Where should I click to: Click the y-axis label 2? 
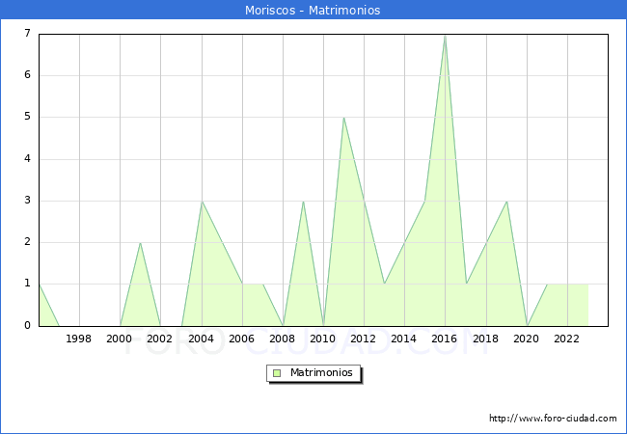click(x=27, y=242)
